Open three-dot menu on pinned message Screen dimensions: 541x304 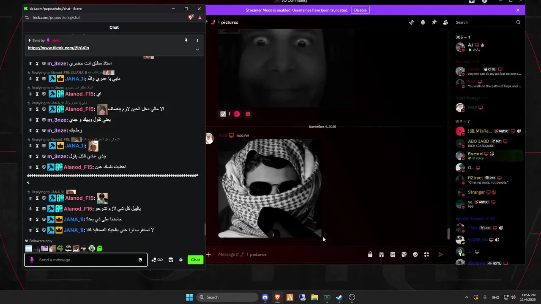197,41
